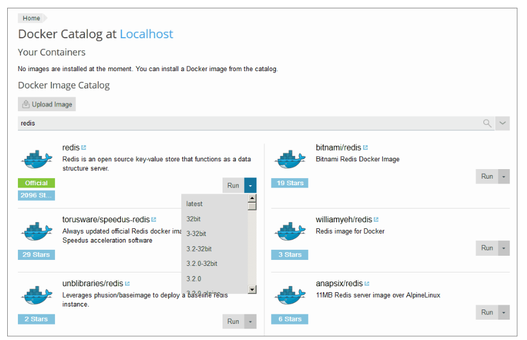This screenshot has height=340, width=527.
Task: Choose the 3.2-32bit version tag
Action: (199, 249)
